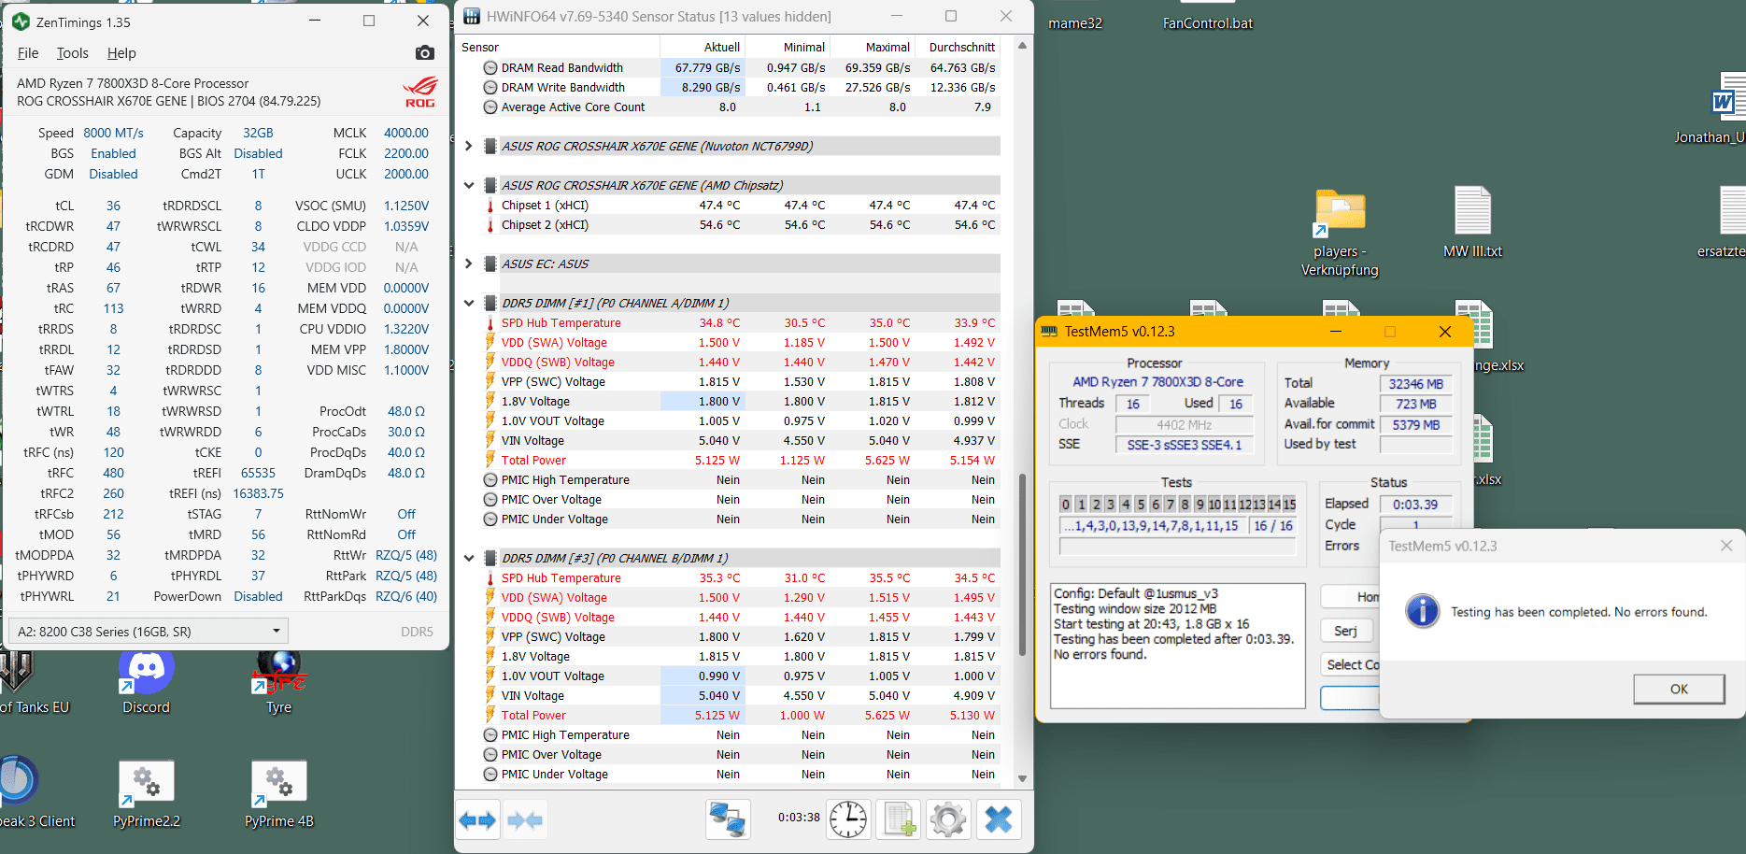Open the File menu in ZenTimings
This screenshot has width=1746, height=854.
pos(28,53)
